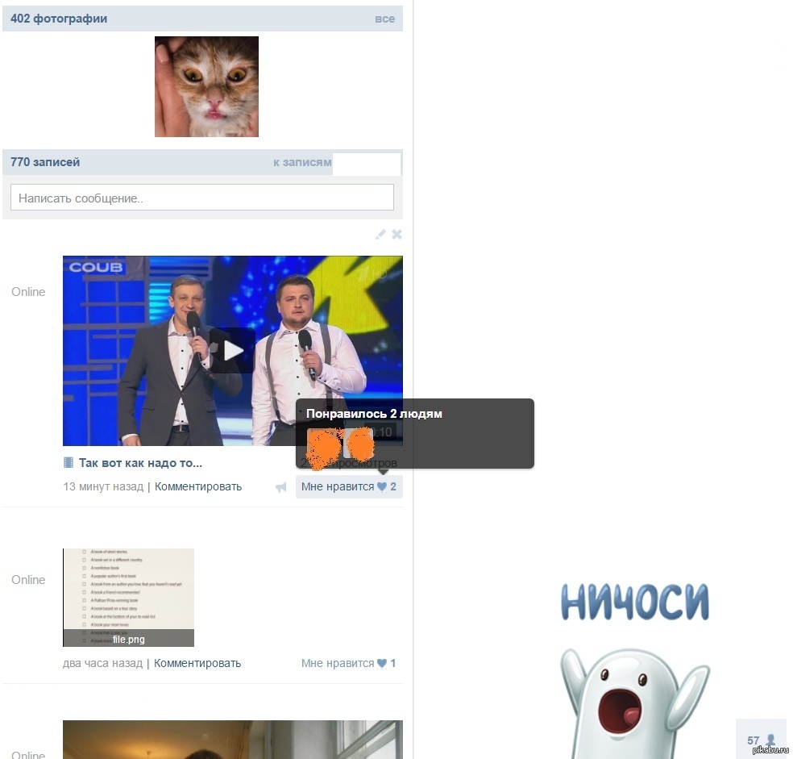This screenshot has width=793, height=759.
Task: Delete post with the X icon
Action: [x=397, y=234]
